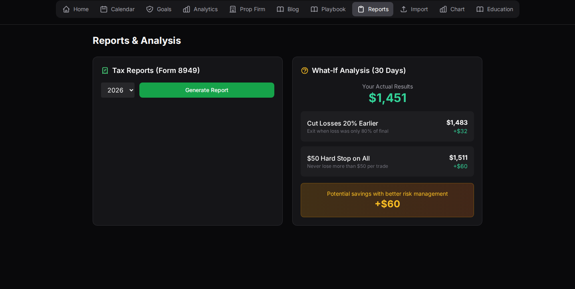The width and height of the screenshot is (575, 289).
Task: Click the Education book icon
Action: click(x=480, y=9)
